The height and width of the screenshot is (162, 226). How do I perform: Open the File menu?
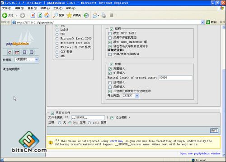(7, 8)
